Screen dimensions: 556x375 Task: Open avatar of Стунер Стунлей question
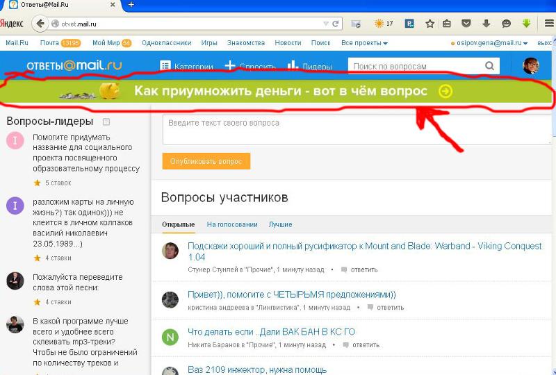tap(170, 251)
